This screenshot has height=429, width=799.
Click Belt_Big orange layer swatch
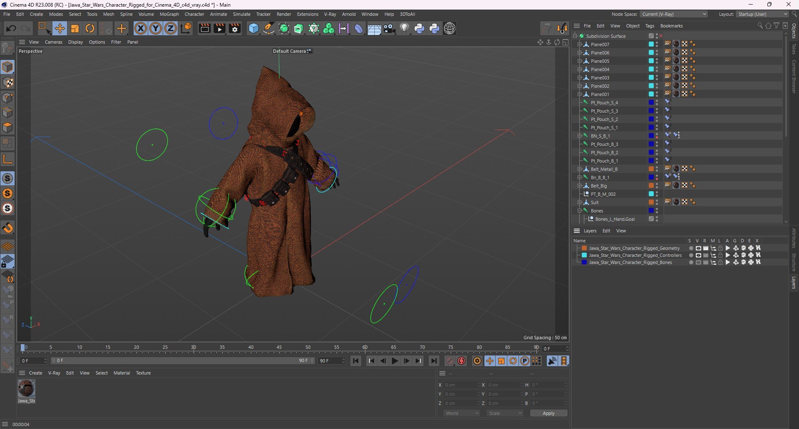[x=651, y=186]
